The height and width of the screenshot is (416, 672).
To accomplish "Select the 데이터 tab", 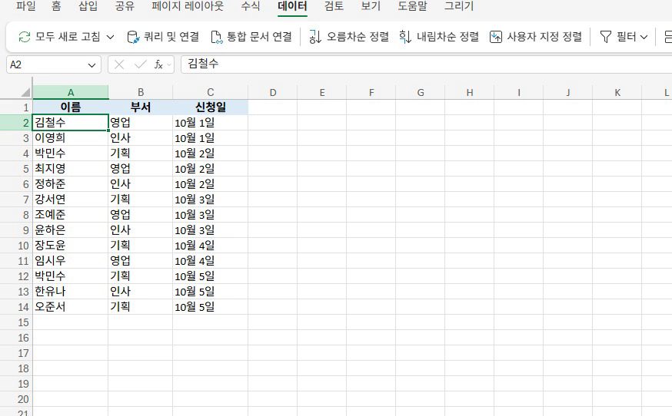I will tap(292, 6).
